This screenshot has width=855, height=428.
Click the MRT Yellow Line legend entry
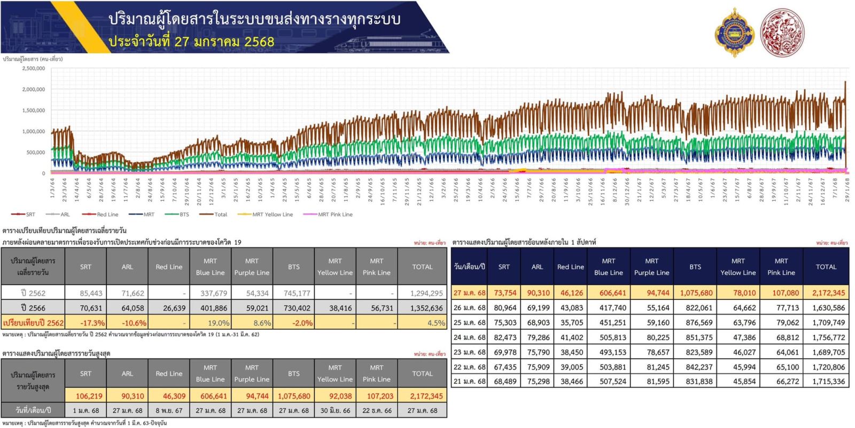(x=266, y=215)
